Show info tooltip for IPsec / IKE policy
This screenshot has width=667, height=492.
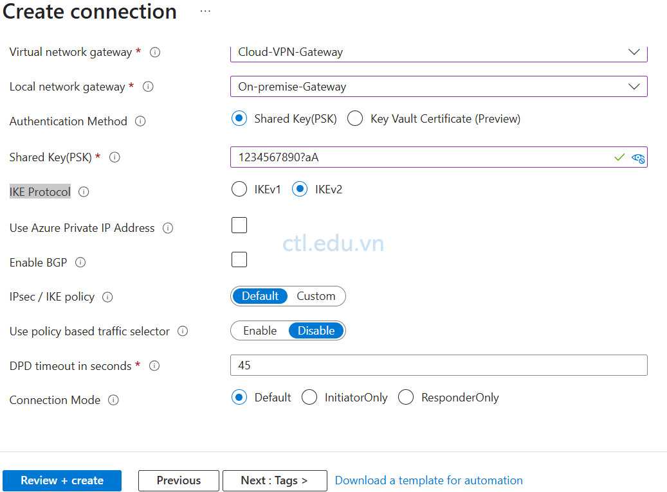(107, 297)
